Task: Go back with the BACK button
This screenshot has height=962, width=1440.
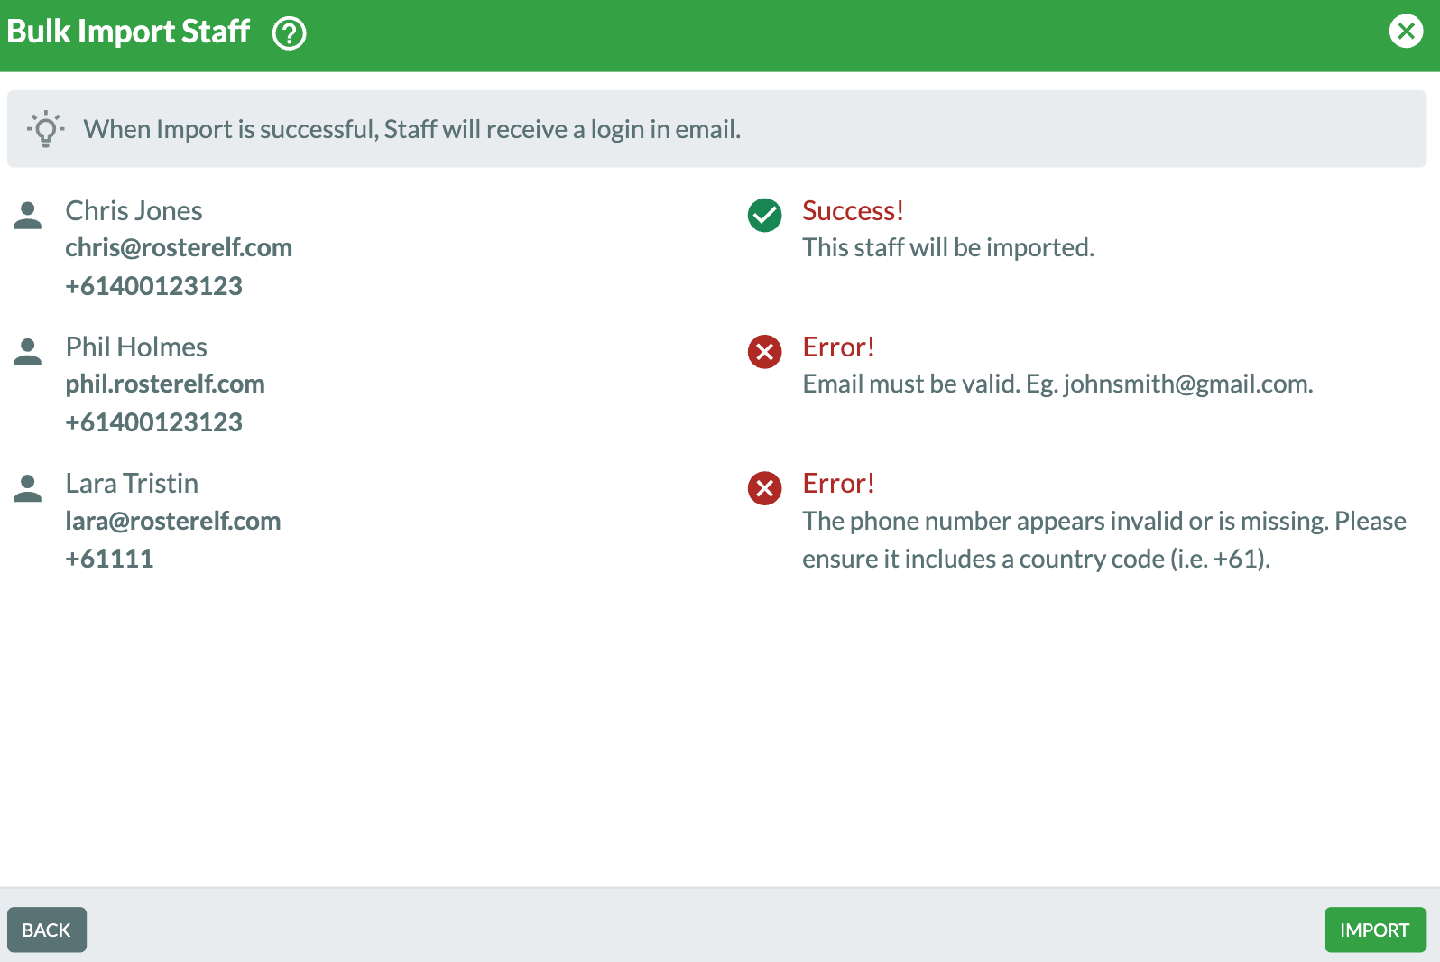Action: click(47, 930)
